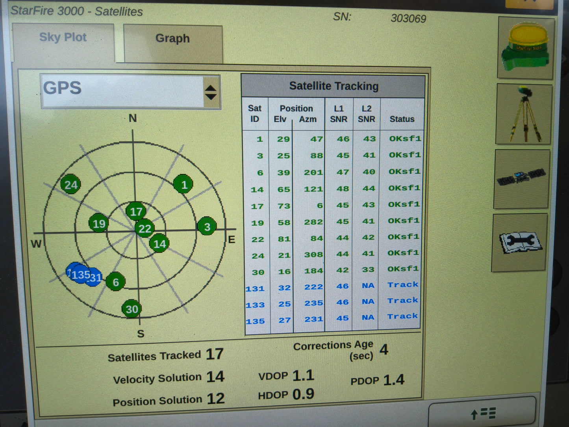Click the GPS dropdown up-down arrows
Screen dimensions: 569x427
211,92
